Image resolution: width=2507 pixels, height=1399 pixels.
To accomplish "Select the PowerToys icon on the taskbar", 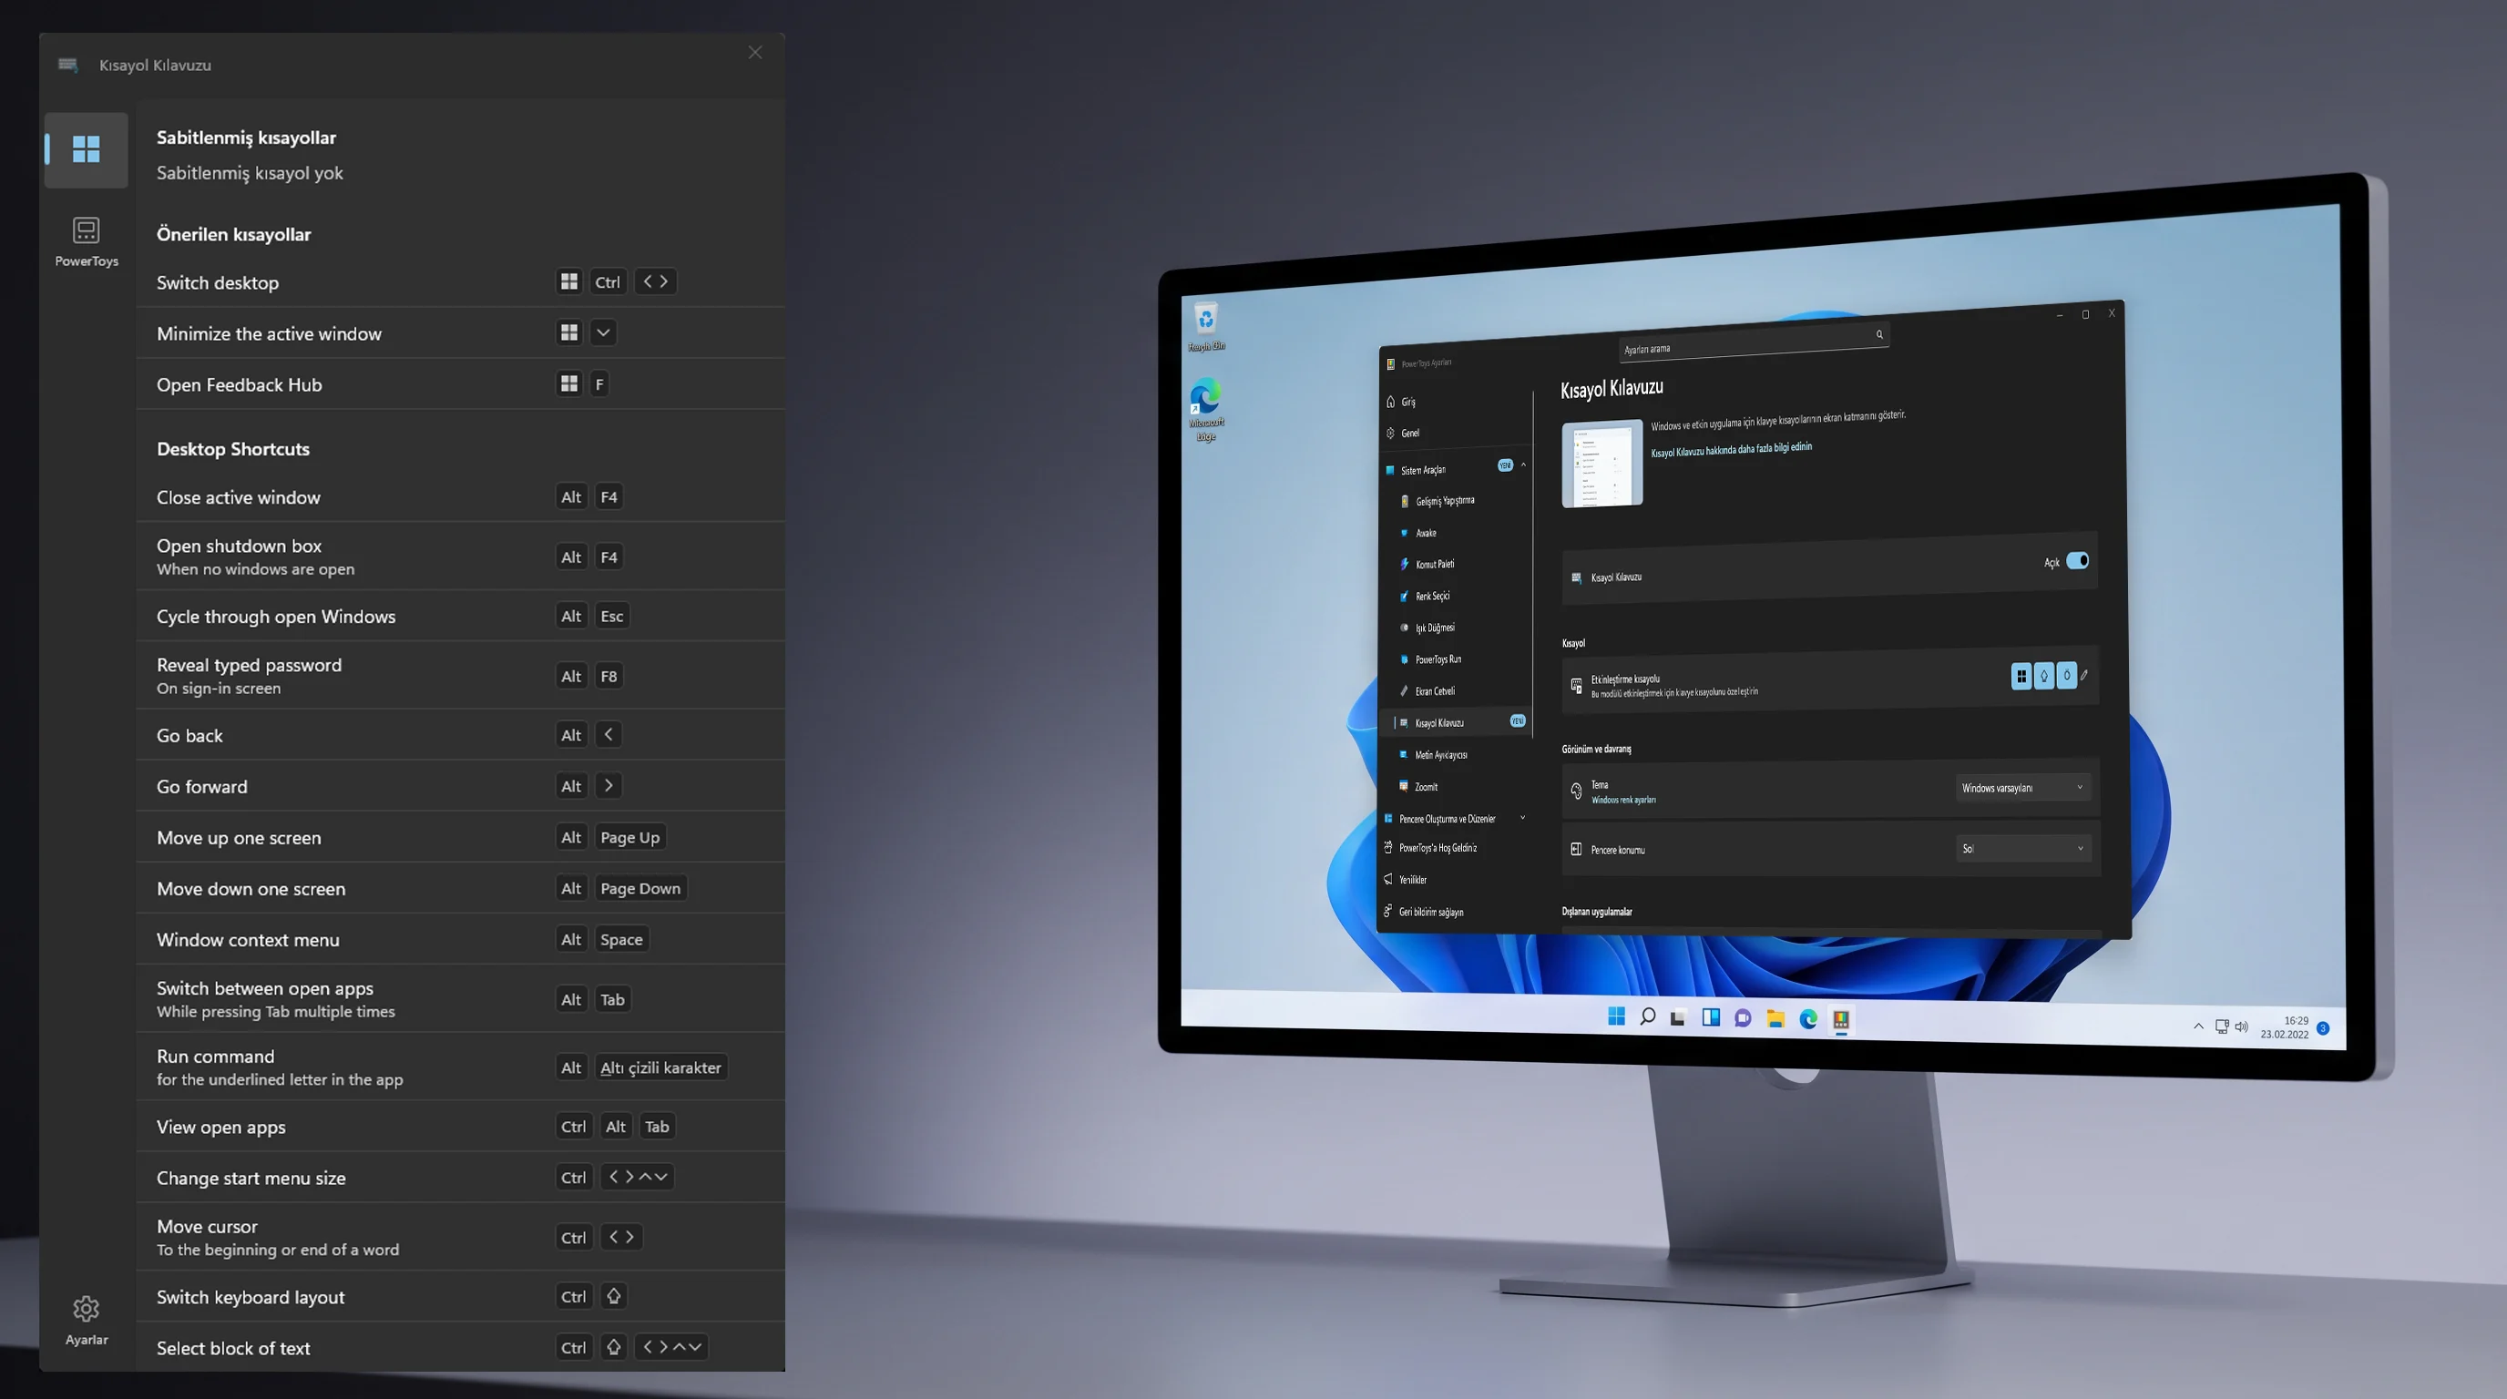I will [1841, 1019].
